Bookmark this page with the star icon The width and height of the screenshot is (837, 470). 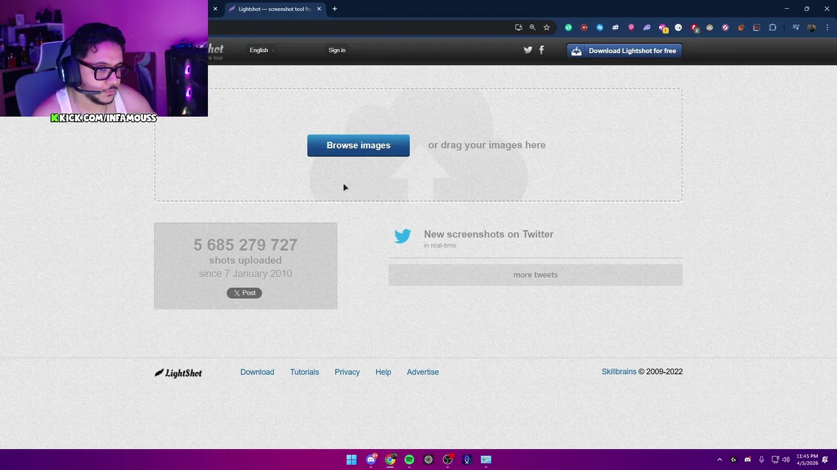click(547, 27)
